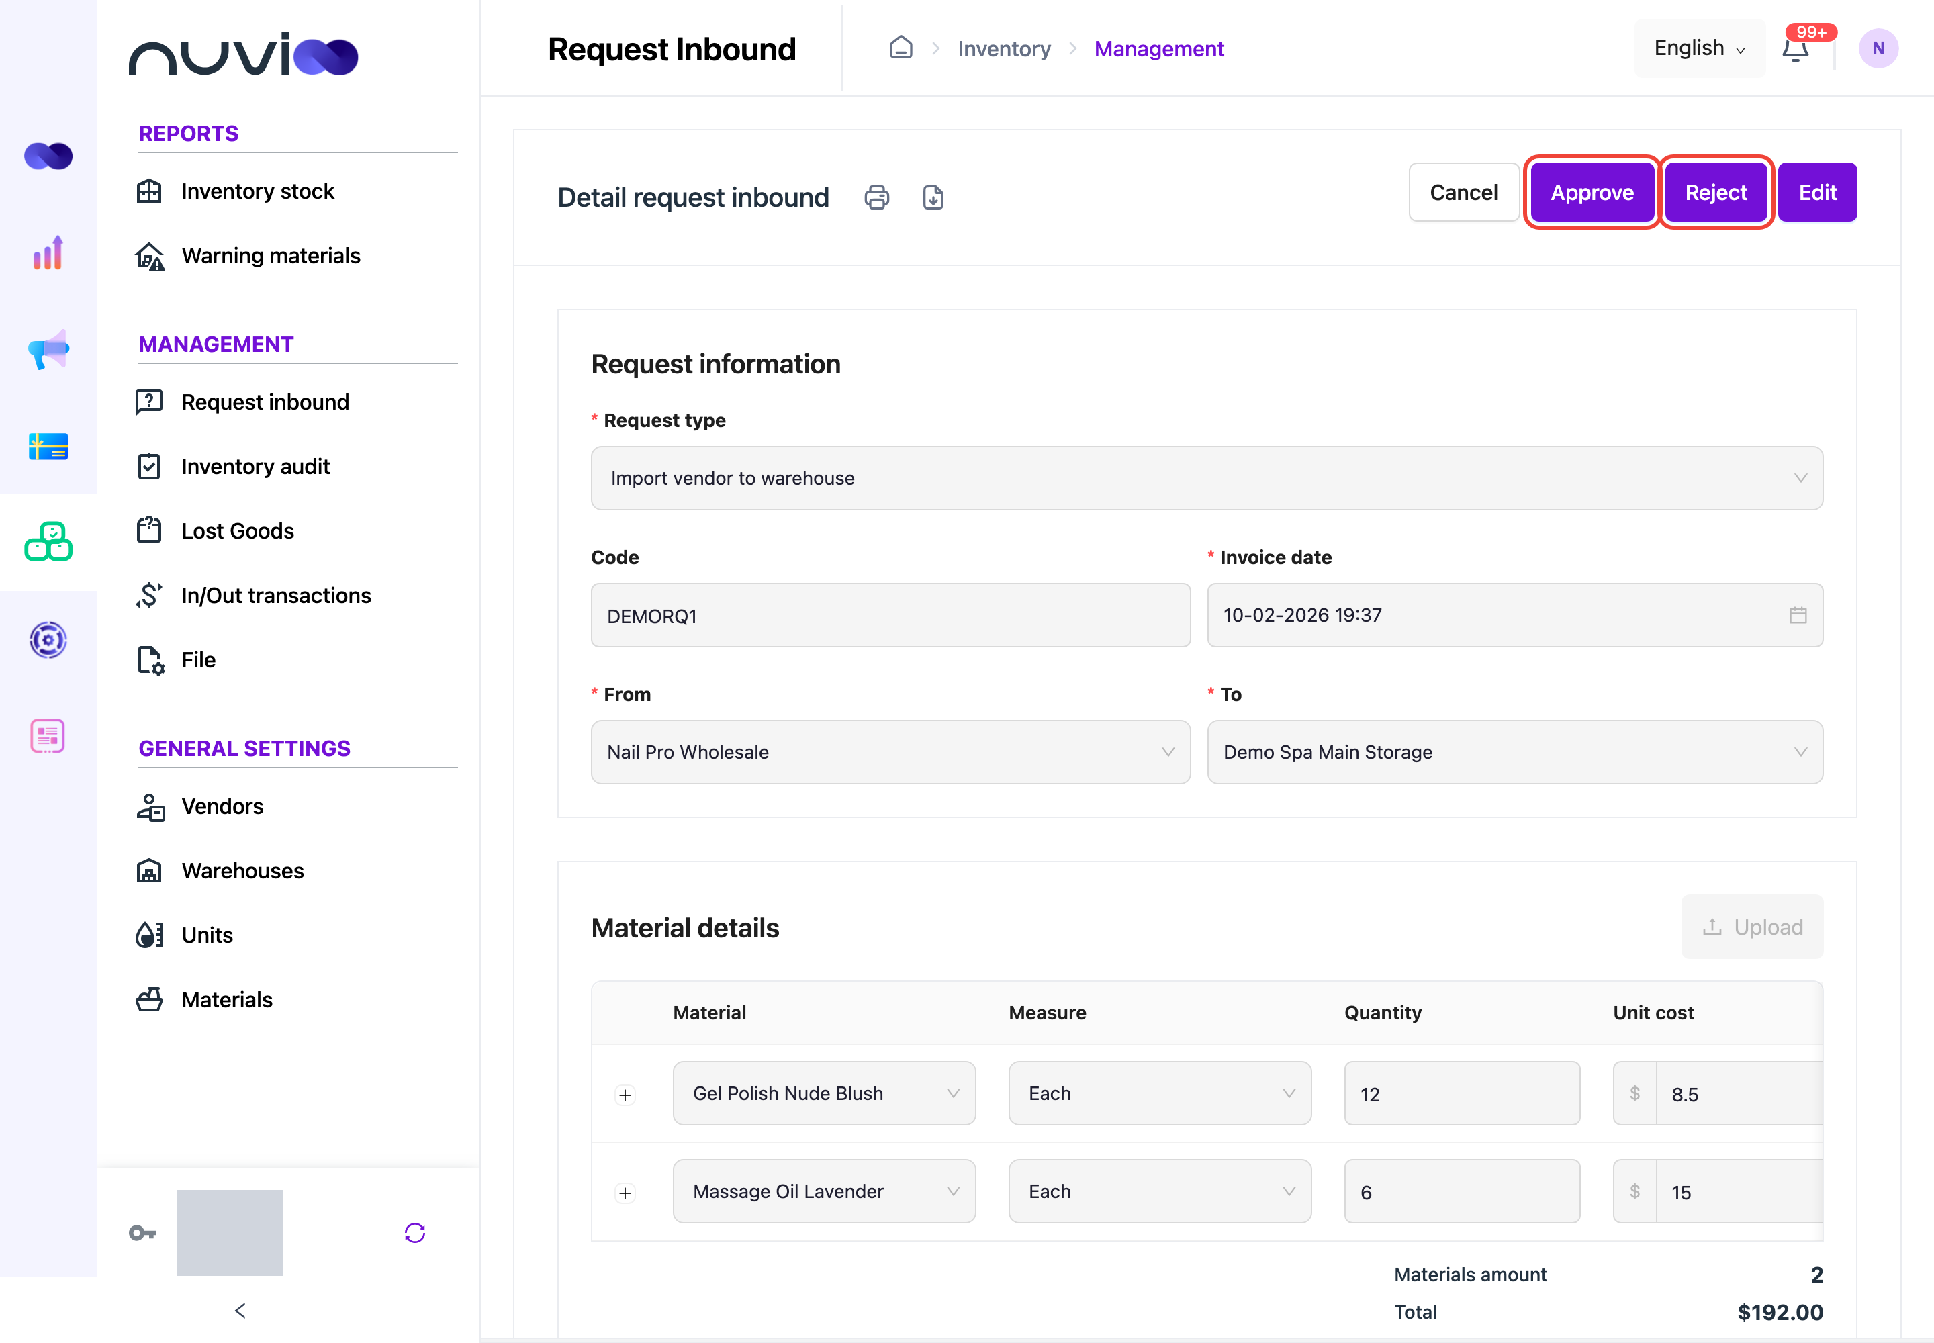This screenshot has height=1343, width=1934.
Task: Collapse the sidebar with the left chevron
Action: coord(240,1310)
